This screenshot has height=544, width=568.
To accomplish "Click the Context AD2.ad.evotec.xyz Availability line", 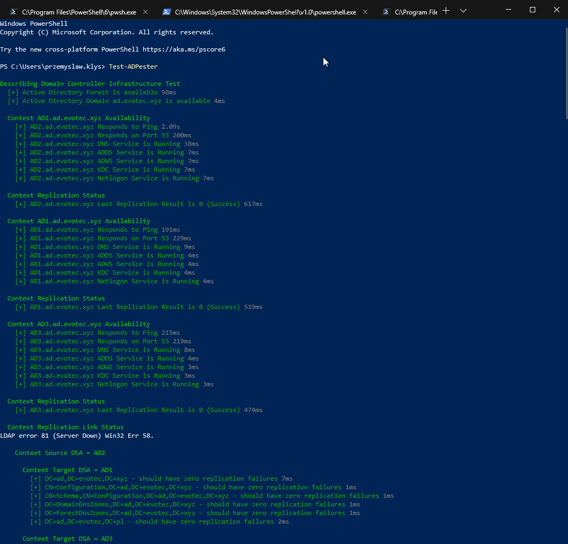I will pos(79,117).
